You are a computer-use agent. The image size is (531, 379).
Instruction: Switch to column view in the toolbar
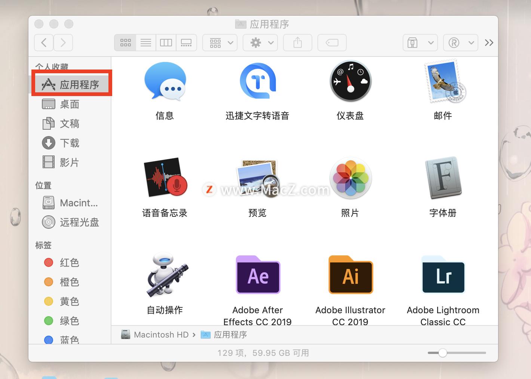[x=166, y=42]
